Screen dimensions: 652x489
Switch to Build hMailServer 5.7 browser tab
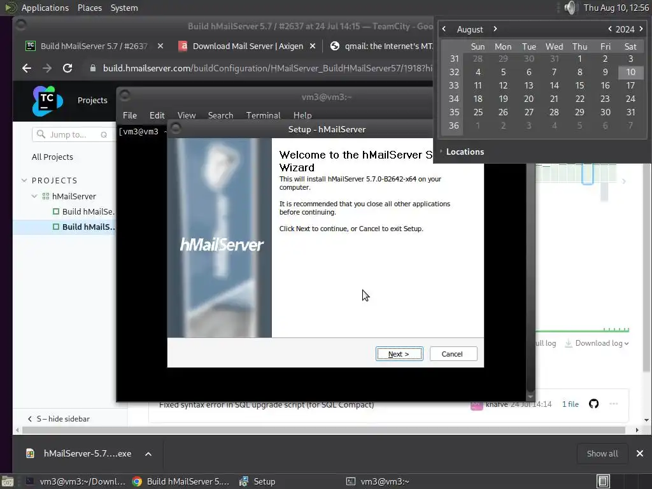94,46
